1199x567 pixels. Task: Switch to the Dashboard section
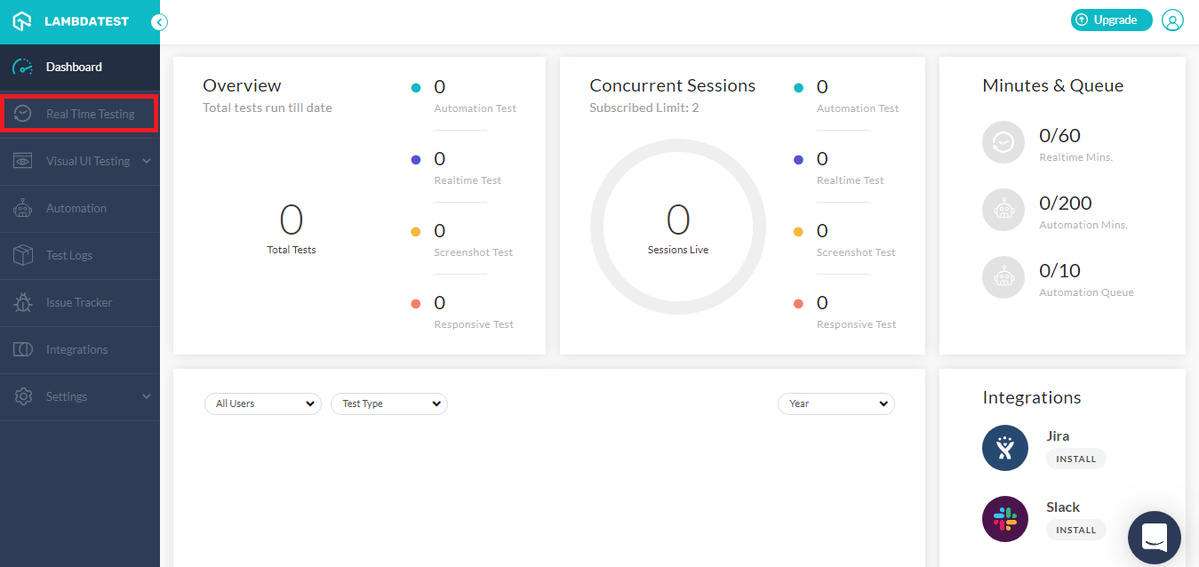point(74,67)
